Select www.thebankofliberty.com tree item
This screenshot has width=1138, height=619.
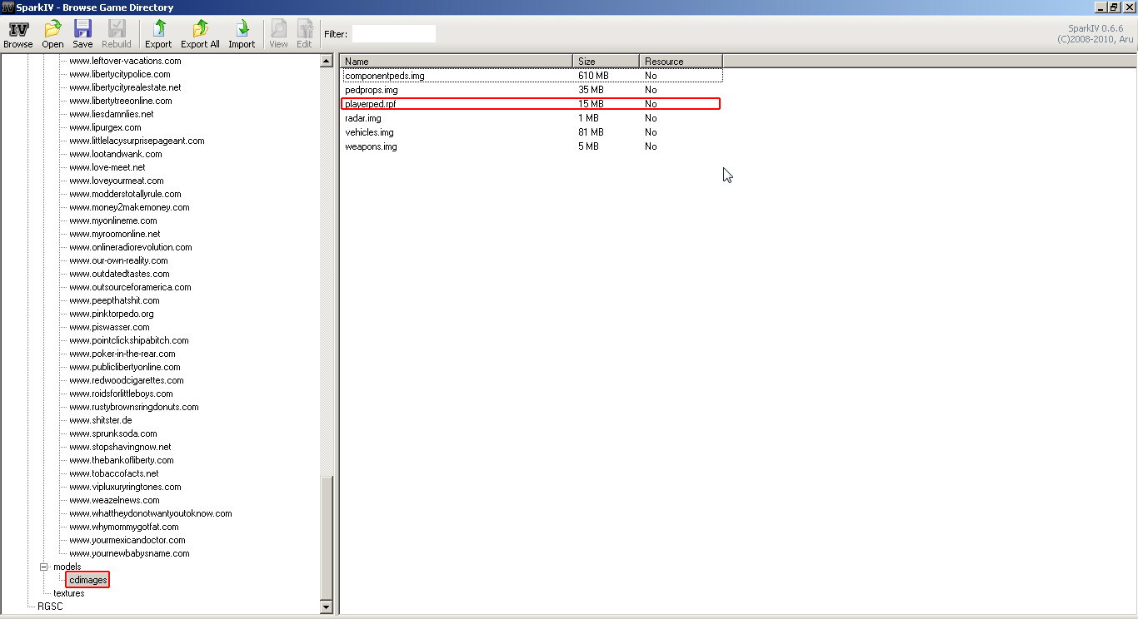point(122,460)
